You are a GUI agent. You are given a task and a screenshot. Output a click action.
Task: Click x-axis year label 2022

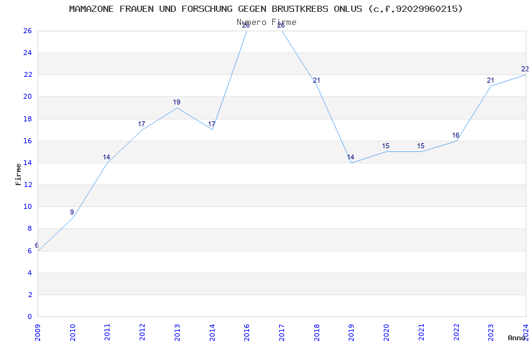coord(456,333)
